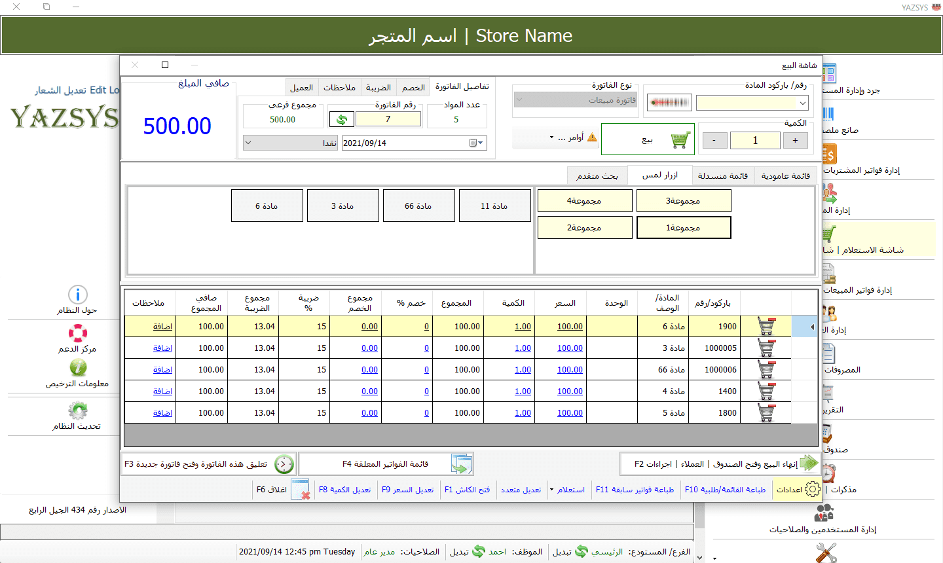The width and height of the screenshot is (943, 563).
Task: Click اضافة link in row مادة 6
Action: tap(162, 327)
